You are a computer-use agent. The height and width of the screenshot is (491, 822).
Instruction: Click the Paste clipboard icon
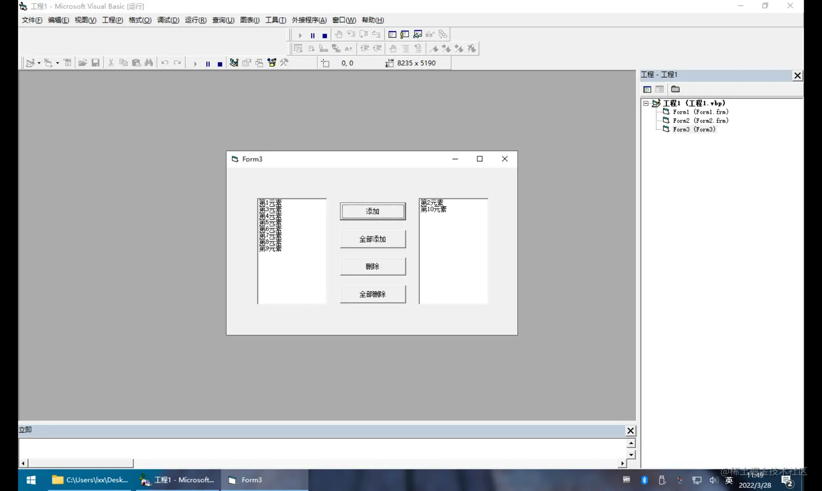click(x=136, y=63)
